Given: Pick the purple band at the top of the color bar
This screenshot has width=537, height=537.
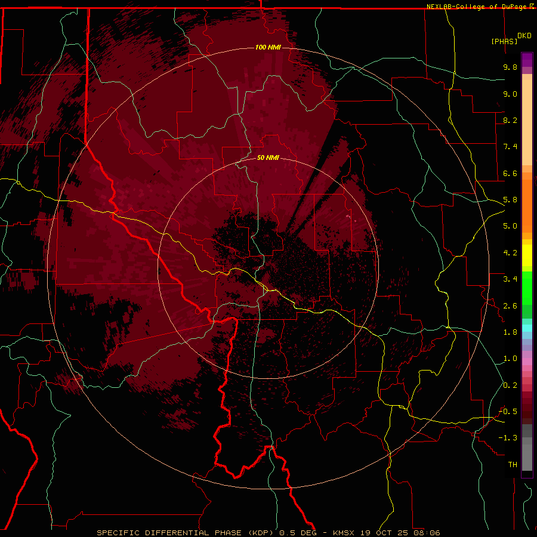Looking at the screenshot, I should (527, 60).
